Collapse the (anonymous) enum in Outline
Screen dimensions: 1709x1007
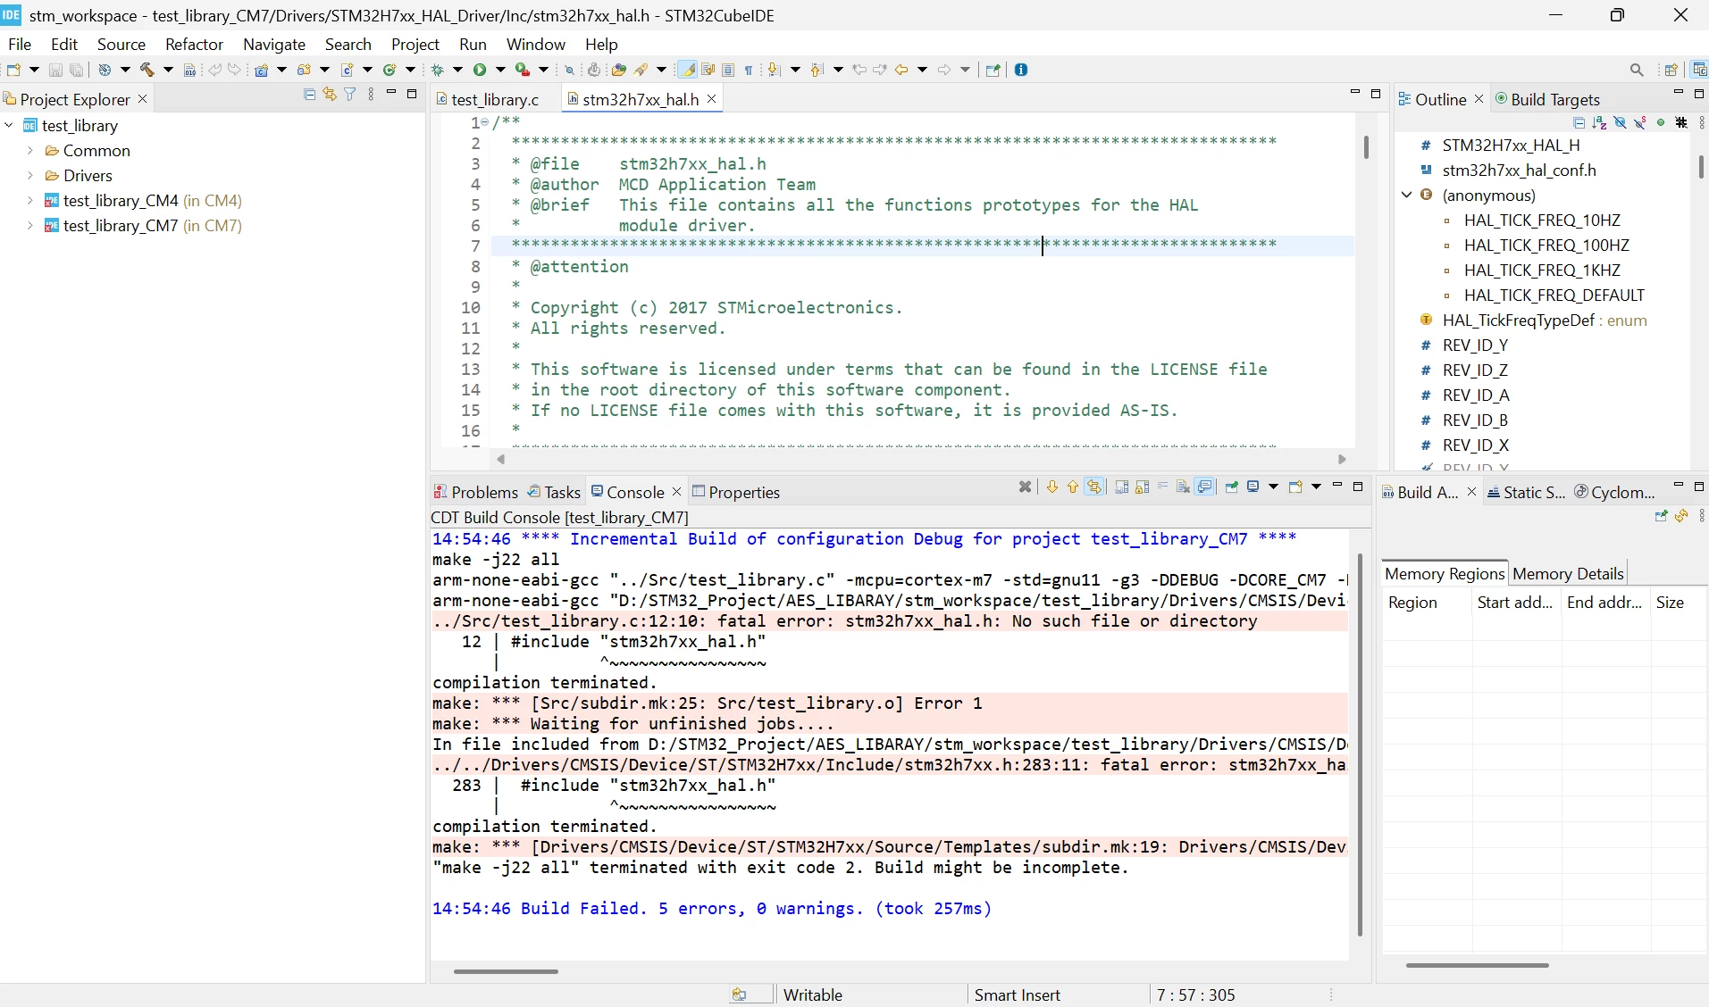click(x=1407, y=195)
